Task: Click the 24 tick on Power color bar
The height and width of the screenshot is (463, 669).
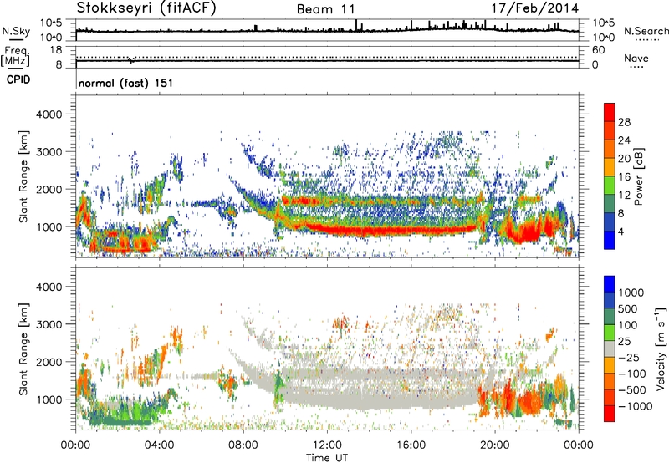Action: (x=624, y=140)
